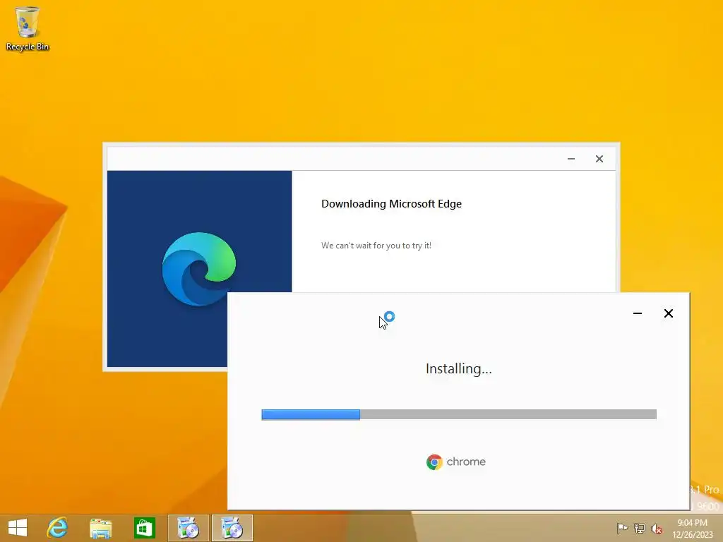Select the first installer taskbar button

click(x=188, y=528)
